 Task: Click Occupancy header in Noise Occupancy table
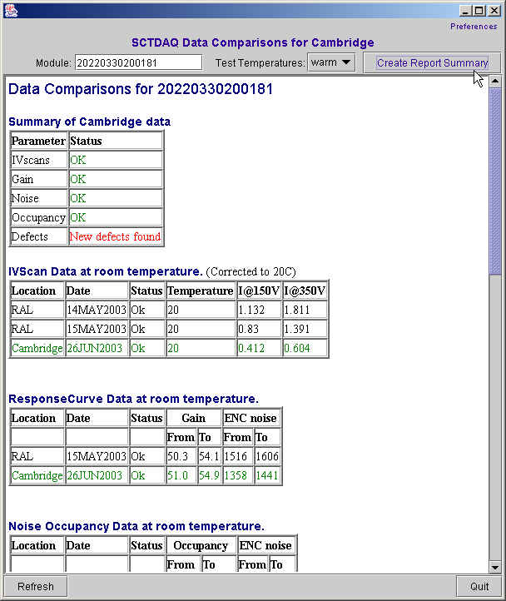coord(201,545)
